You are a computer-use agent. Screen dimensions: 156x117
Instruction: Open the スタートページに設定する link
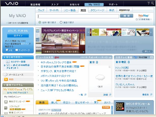click(18, 23)
